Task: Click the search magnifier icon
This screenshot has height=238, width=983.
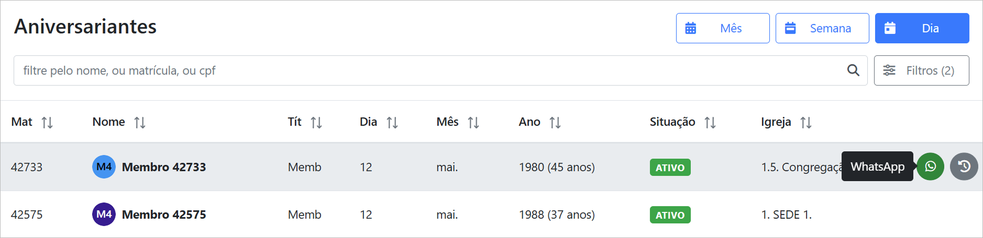Action: 853,70
